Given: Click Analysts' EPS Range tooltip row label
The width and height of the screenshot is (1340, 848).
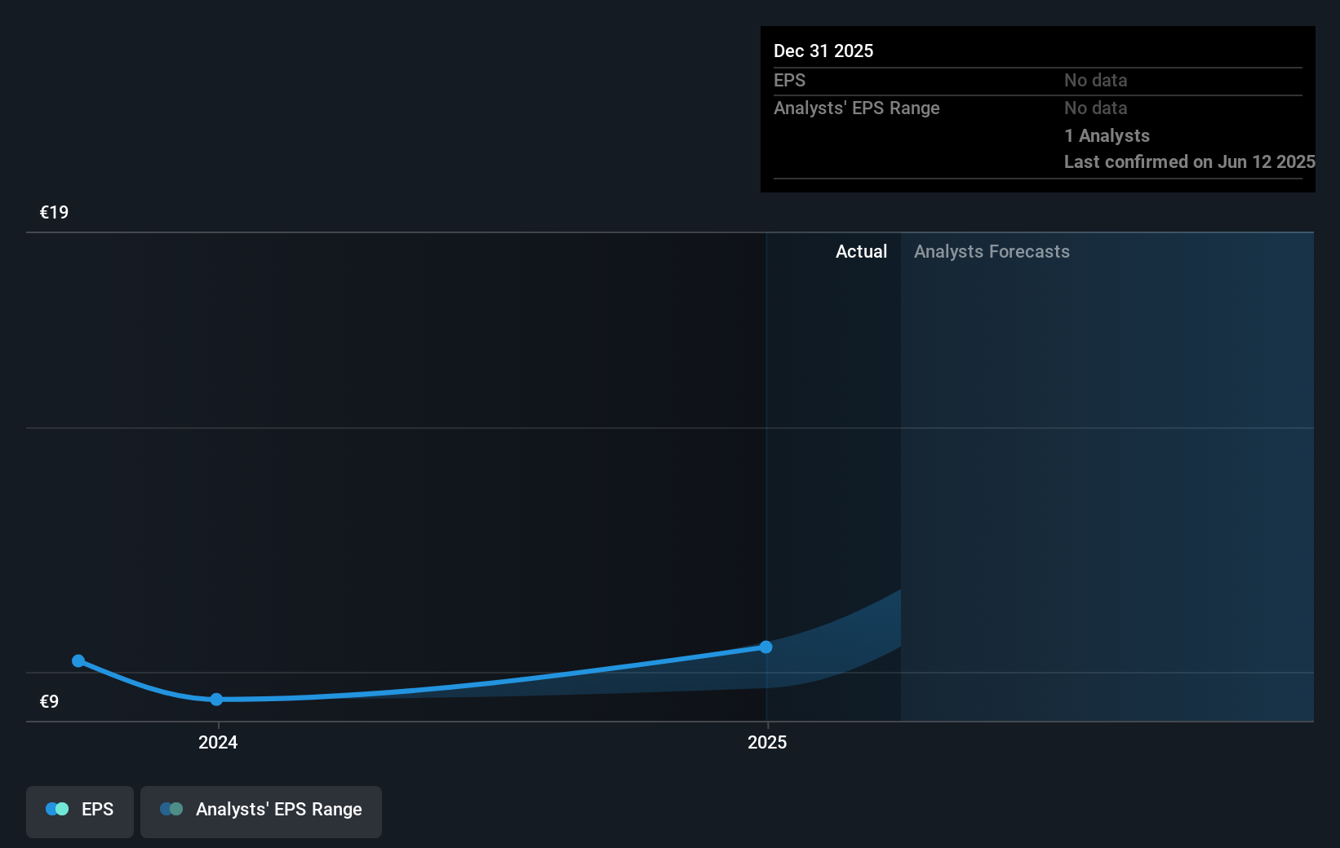Looking at the screenshot, I should pos(856,108).
